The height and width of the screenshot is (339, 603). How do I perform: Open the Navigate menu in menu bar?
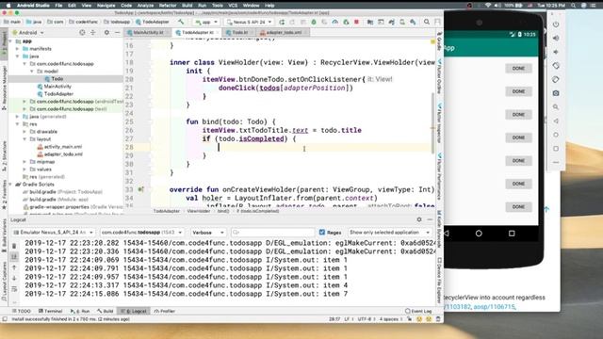(106, 6)
